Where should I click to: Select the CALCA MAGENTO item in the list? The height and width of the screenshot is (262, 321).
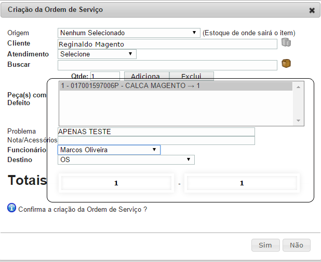[176, 86]
